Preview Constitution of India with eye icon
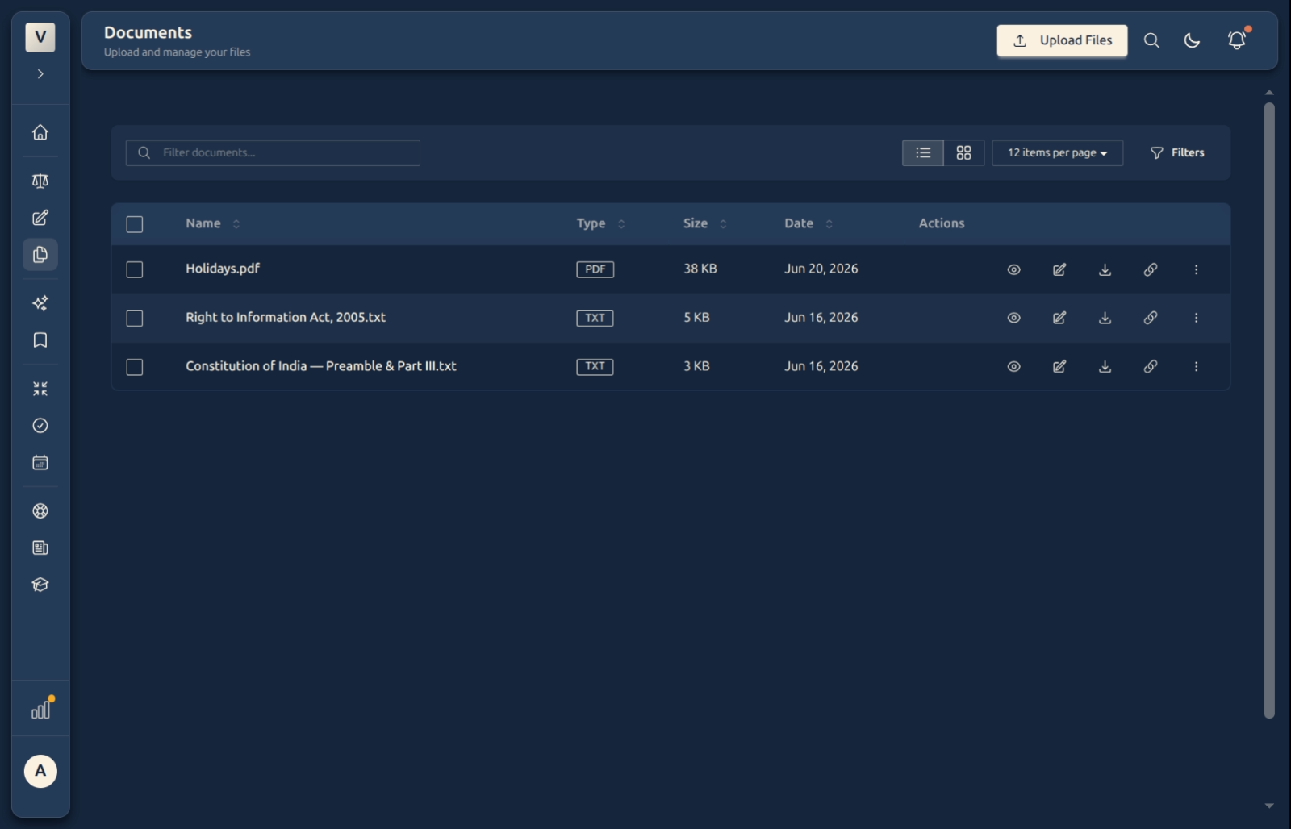Viewport: 1291px width, 829px height. pos(1014,366)
